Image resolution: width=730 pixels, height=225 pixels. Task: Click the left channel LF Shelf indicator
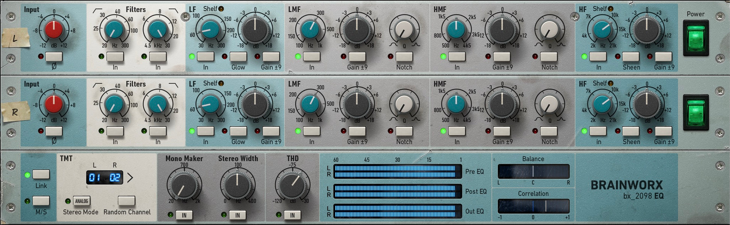[x=221, y=9]
